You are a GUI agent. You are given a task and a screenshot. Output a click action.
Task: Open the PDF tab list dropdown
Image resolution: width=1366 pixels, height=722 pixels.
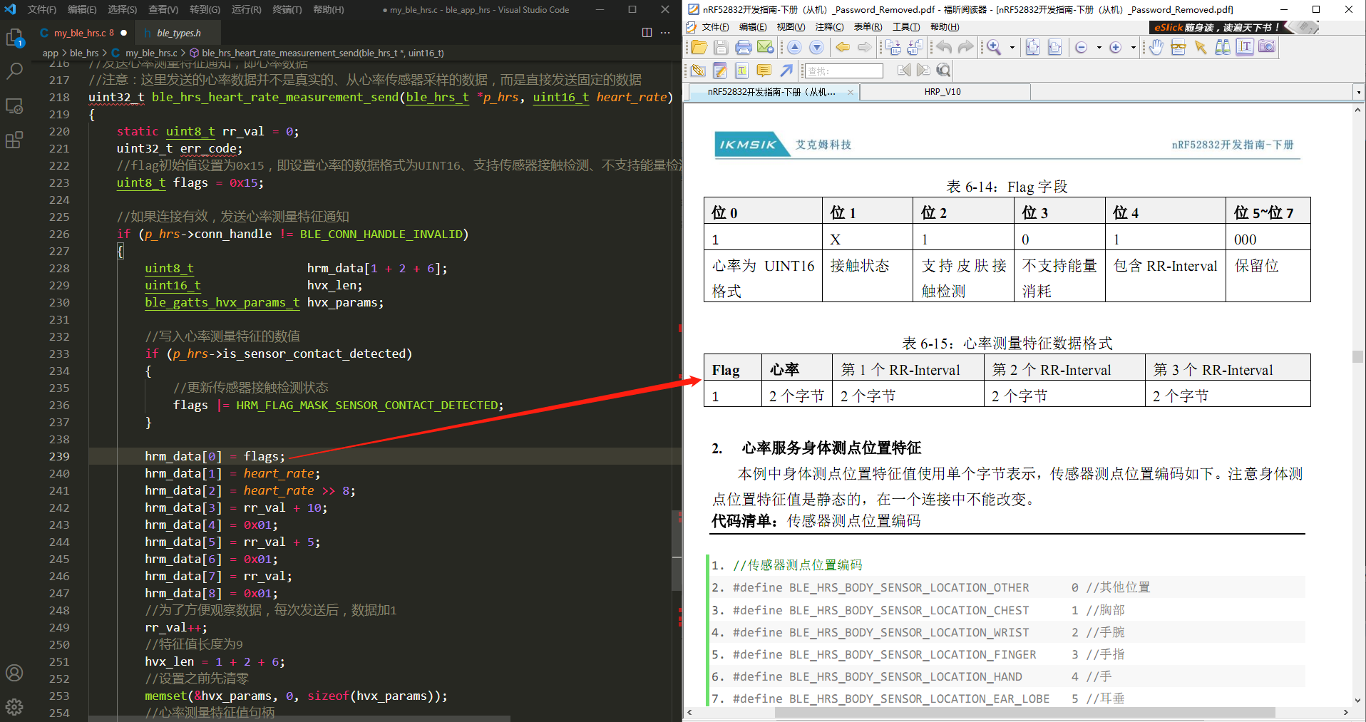1358,92
